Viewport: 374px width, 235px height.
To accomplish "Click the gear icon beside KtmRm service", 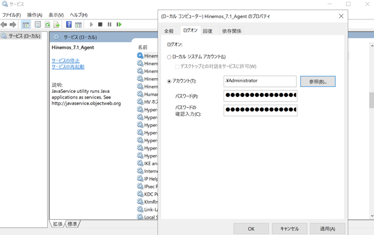I will 140,202.
